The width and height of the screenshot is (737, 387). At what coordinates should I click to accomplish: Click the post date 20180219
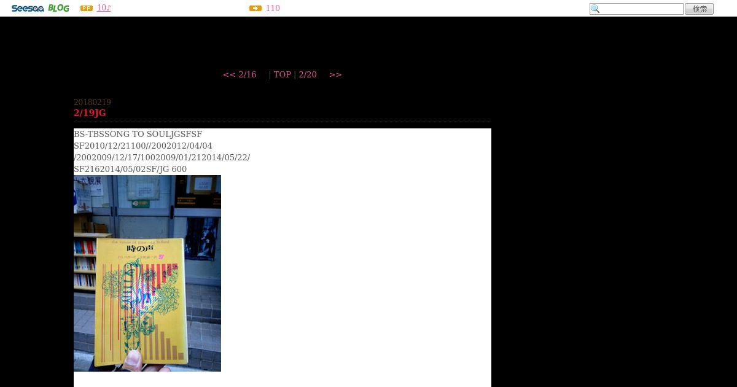[92, 103]
